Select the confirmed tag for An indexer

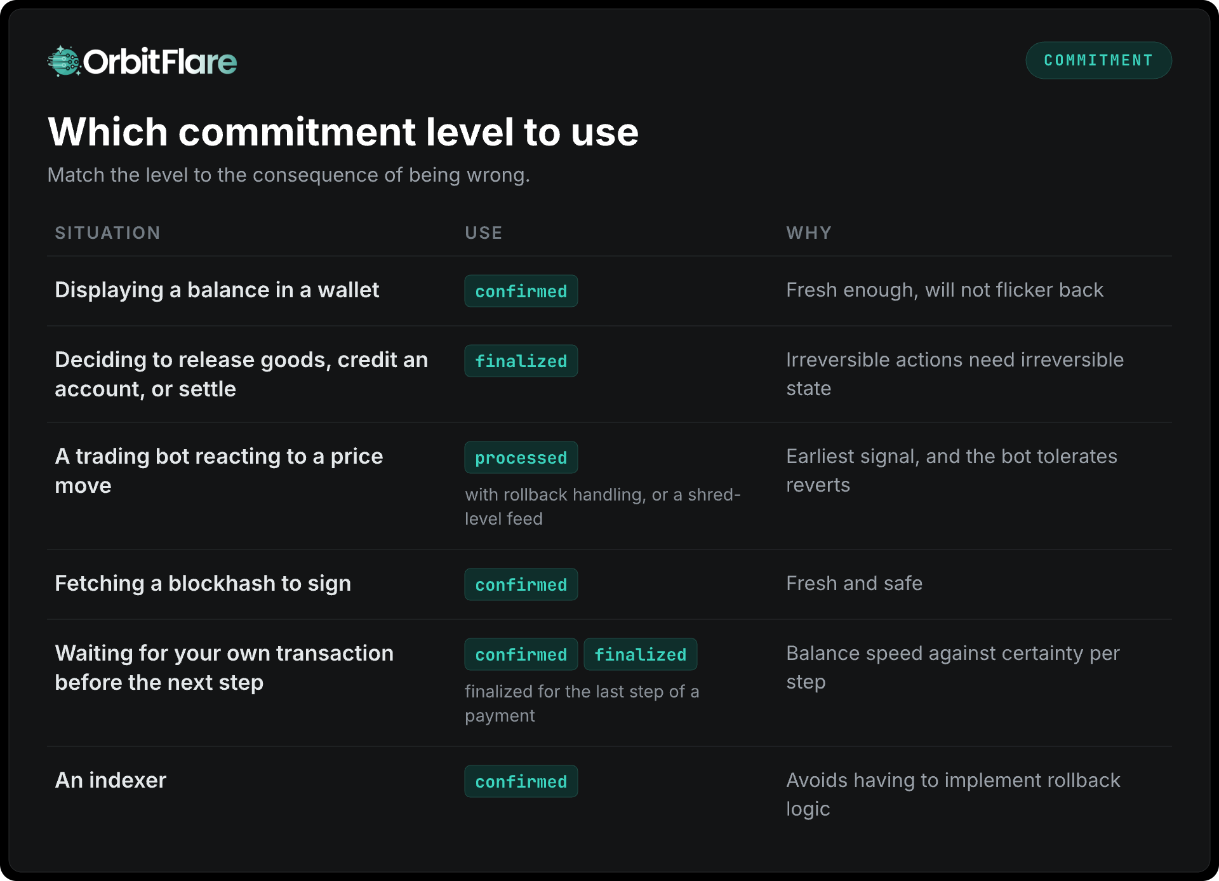[x=521, y=781]
